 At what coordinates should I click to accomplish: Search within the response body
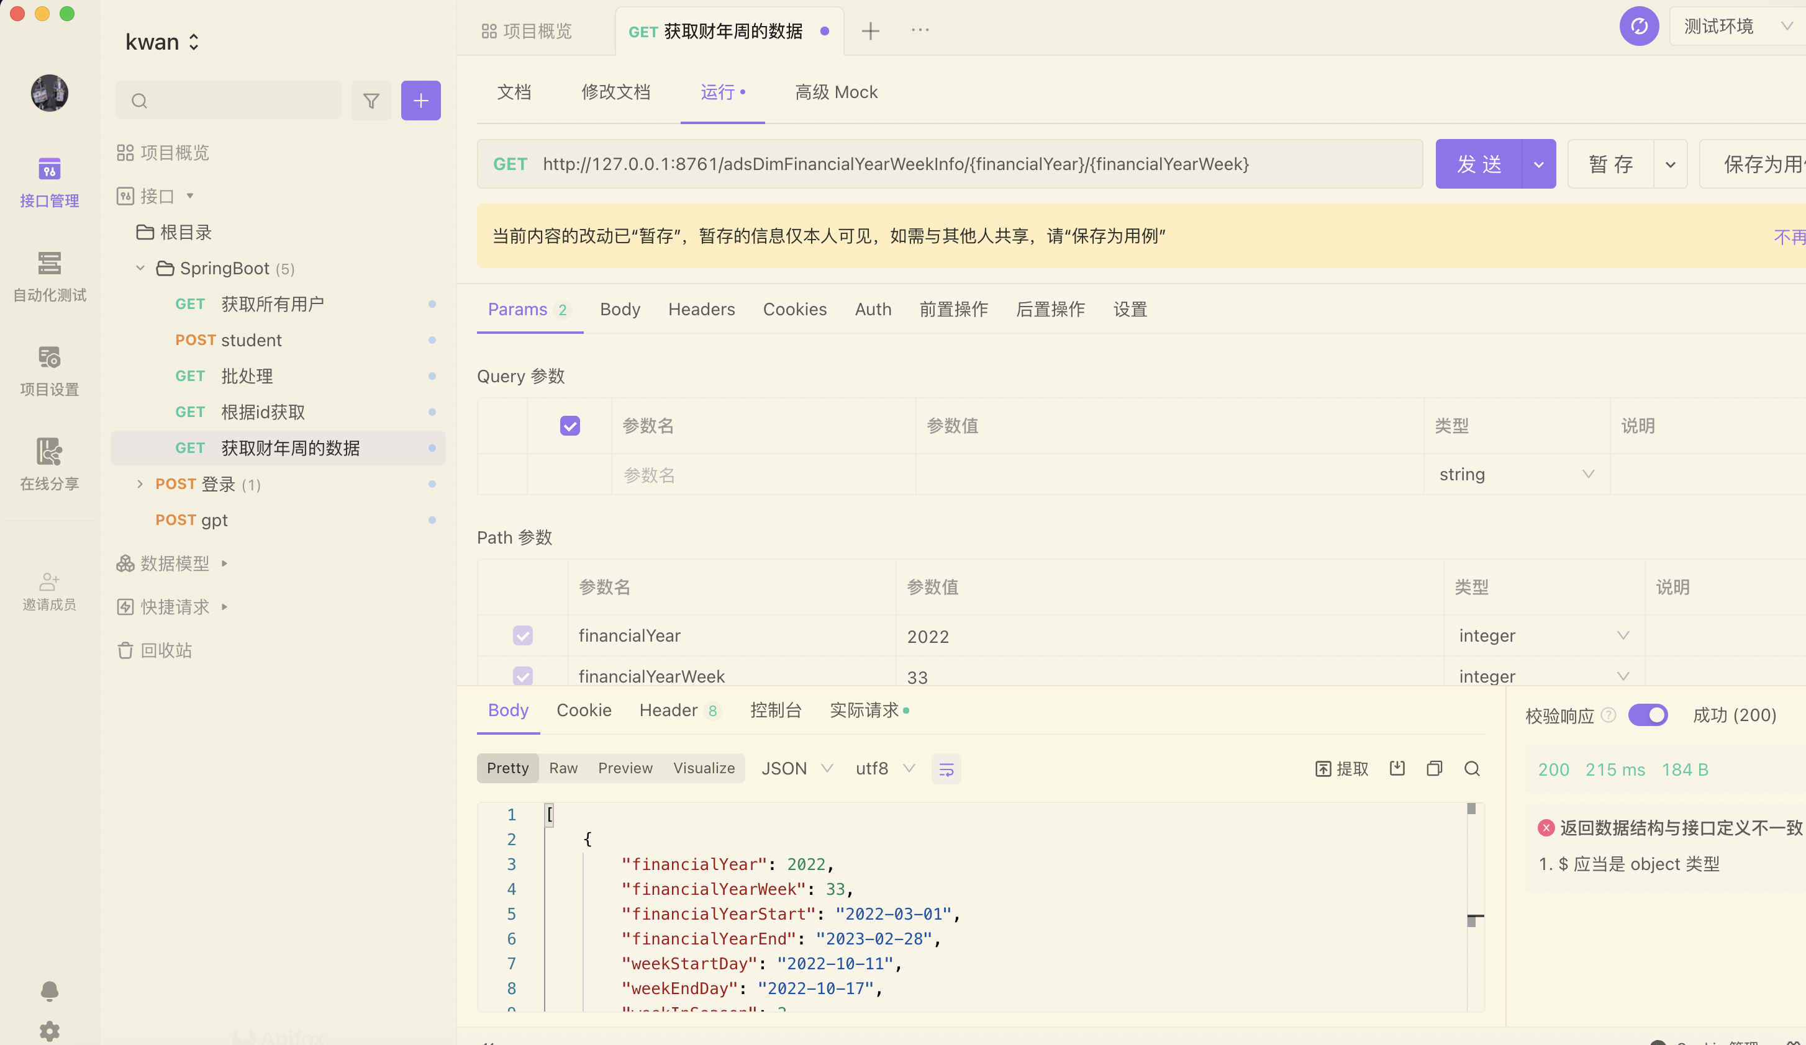1472,768
